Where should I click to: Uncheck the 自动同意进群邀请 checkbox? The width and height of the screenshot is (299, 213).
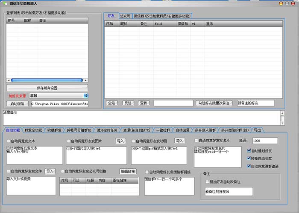[249, 166]
